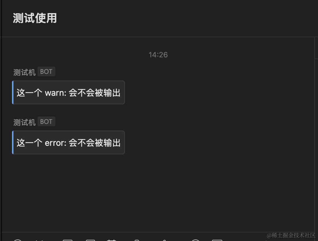
Task: Click the last square icon in the bottom toolbar
Action: [217, 240]
